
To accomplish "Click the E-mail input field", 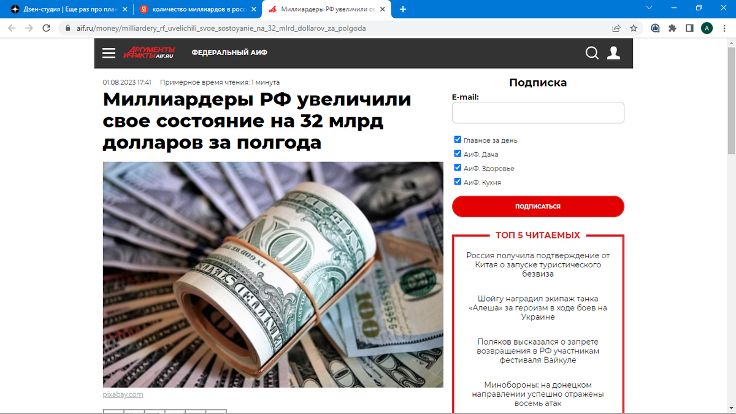I will coord(538,112).
